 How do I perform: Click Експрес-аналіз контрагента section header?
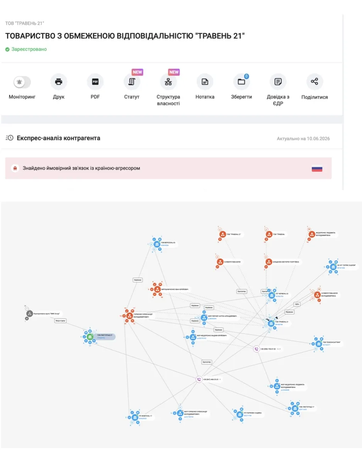point(59,138)
